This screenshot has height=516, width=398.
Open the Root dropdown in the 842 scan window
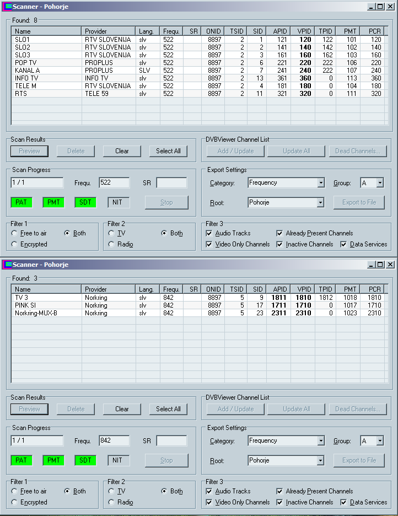[321, 460]
